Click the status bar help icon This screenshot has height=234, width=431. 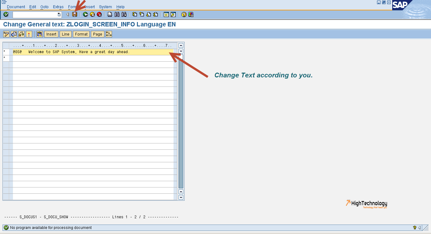[x=415, y=228]
